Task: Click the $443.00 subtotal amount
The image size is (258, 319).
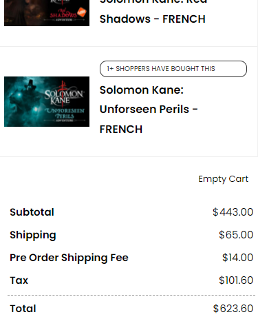Action: click(233, 212)
